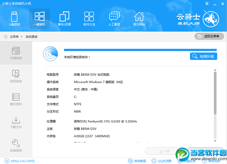Open the U盘启动 USB boot tool
Image resolution: width=227 pixels, height=164 pixels.
click(x=14, y=19)
